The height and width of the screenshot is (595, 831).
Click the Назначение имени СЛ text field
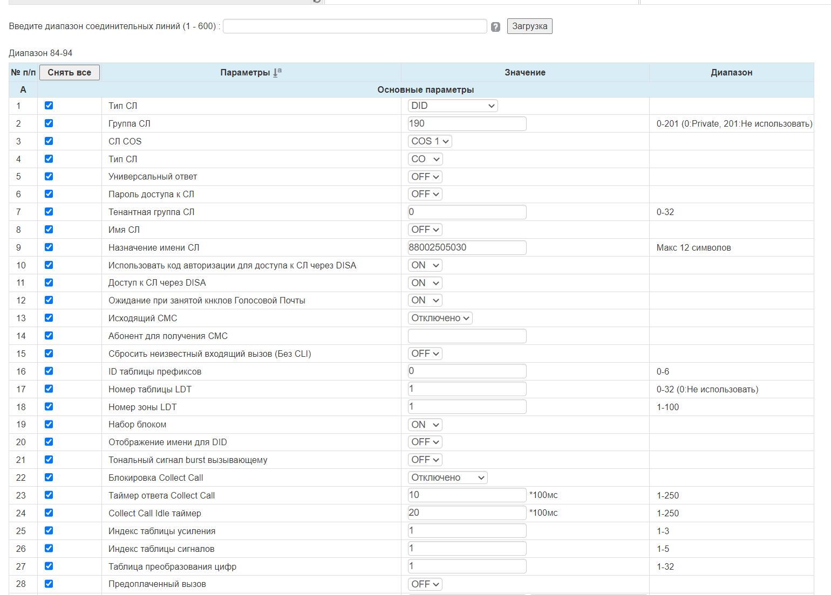point(467,247)
